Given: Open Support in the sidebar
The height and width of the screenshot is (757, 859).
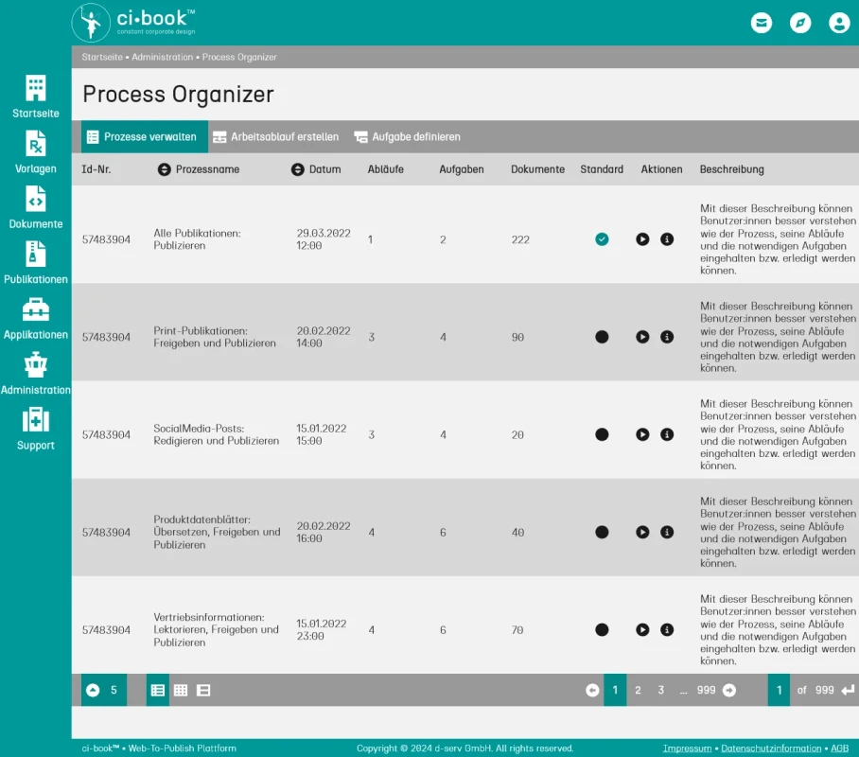Looking at the screenshot, I should (x=36, y=429).
